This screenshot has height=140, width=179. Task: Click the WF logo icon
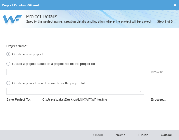click(x=13, y=19)
